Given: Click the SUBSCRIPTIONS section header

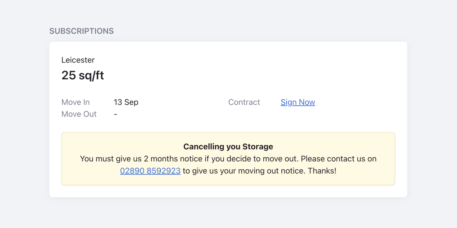Looking at the screenshot, I should pos(81,31).
